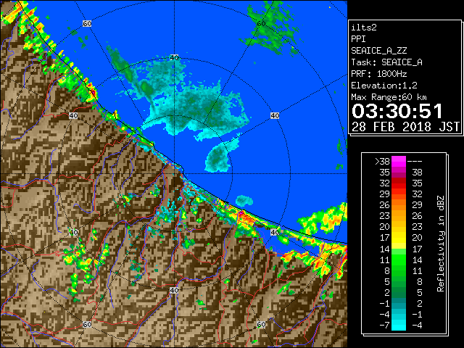This screenshot has height=348, width=464.
Task: Select the 40 km range label toward the northwest
Action: click(x=73, y=115)
